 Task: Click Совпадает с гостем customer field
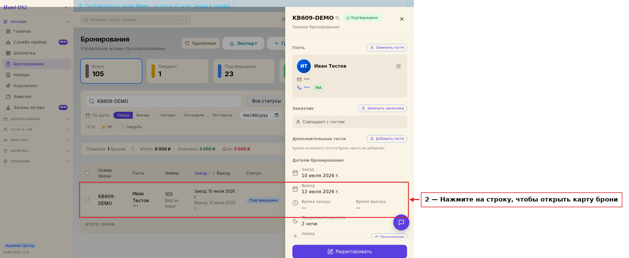tap(350, 122)
